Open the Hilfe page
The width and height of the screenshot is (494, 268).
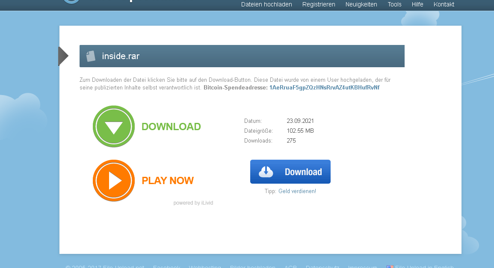click(x=417, y=4)
